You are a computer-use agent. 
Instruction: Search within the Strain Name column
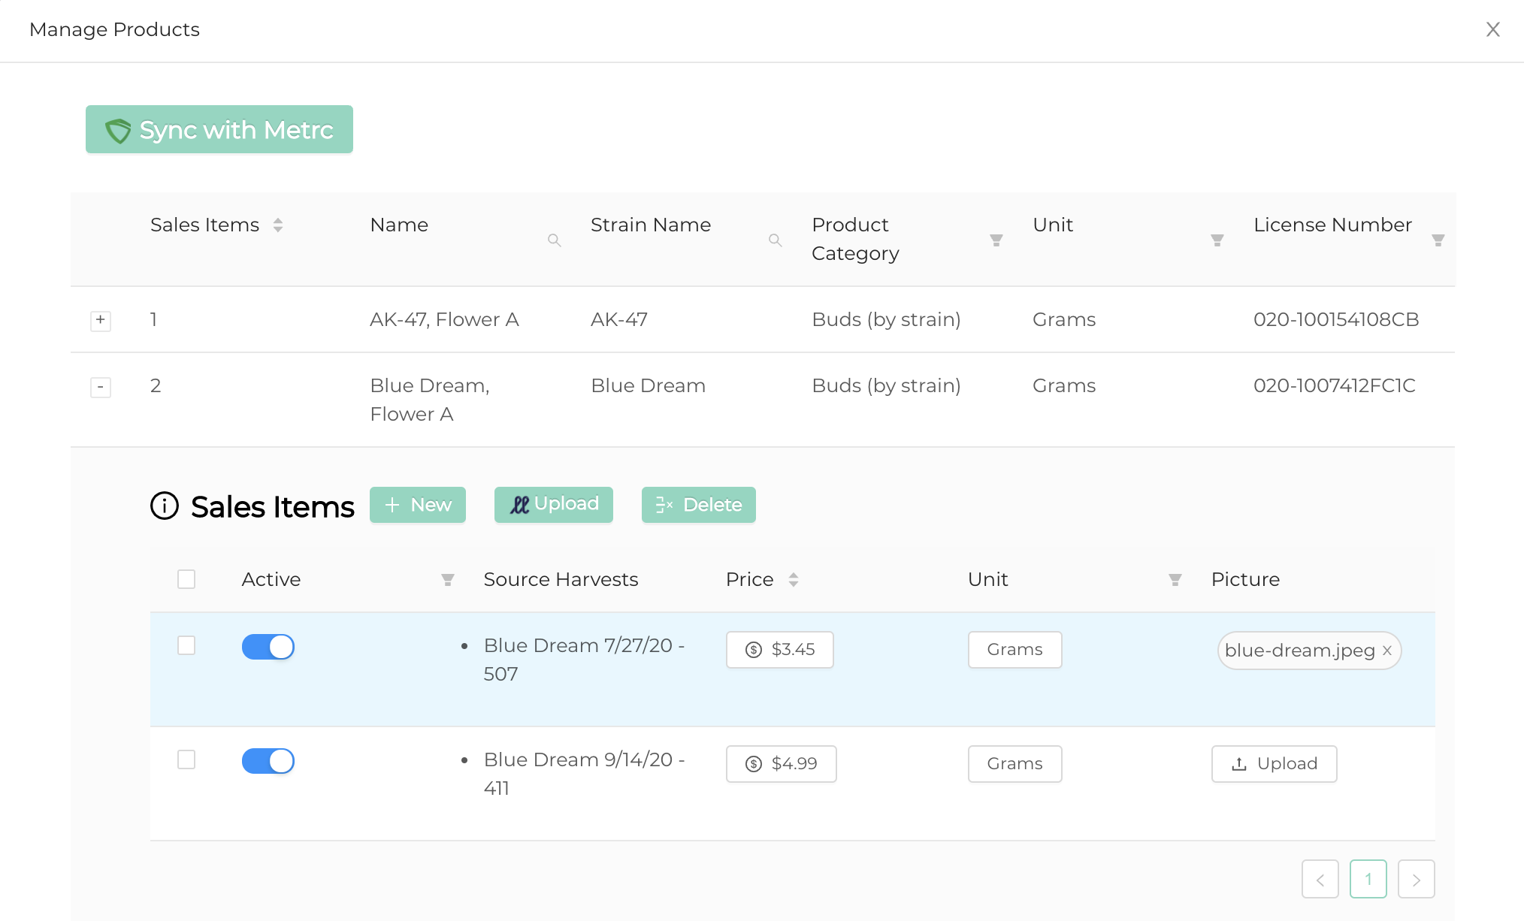pos(775,240)
